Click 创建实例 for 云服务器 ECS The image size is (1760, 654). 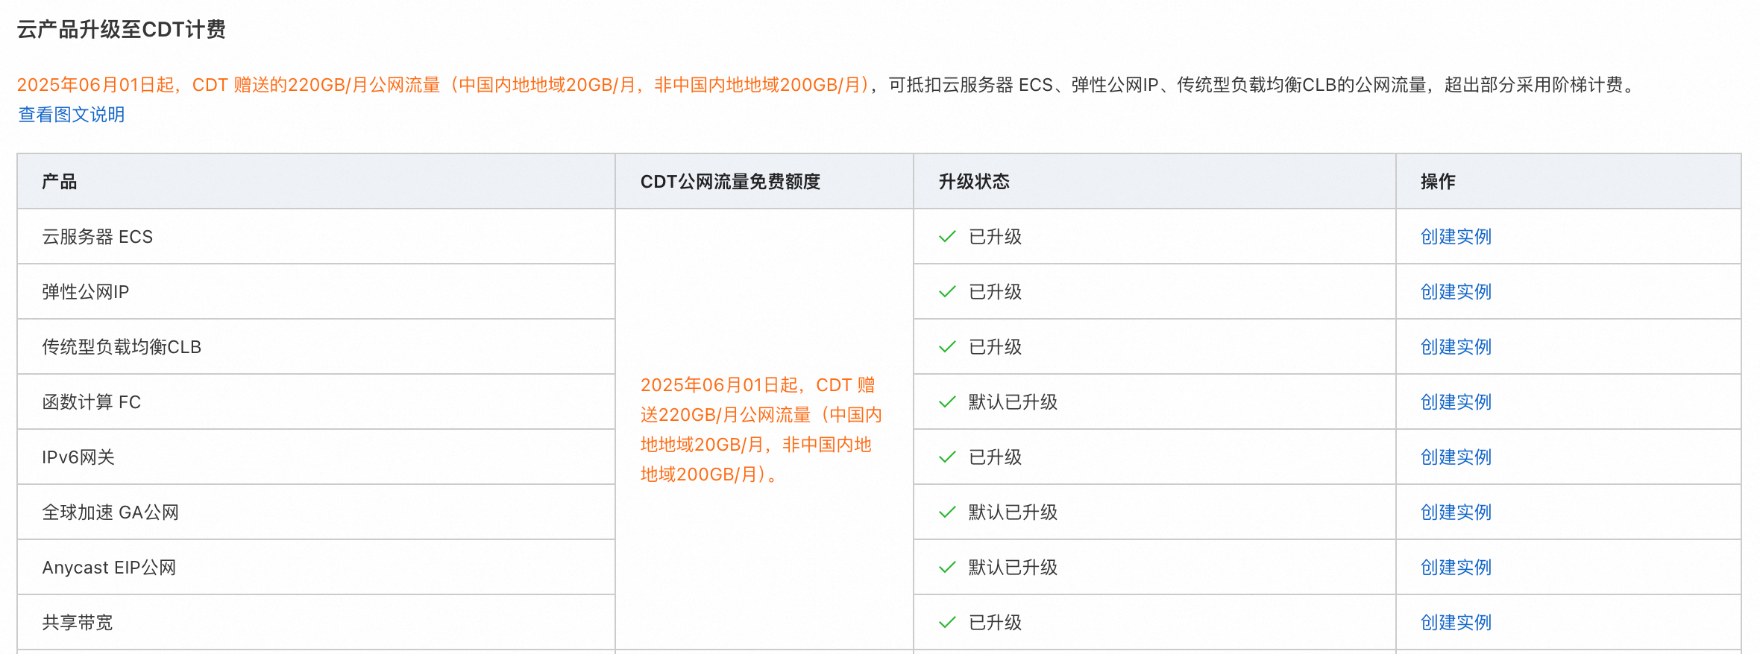pos(1455,237)
